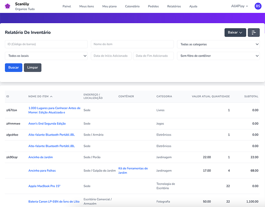Open the Kit de Ferramentas de Jardim container
This screenshot has width=265, height=207.
(133, 171)
